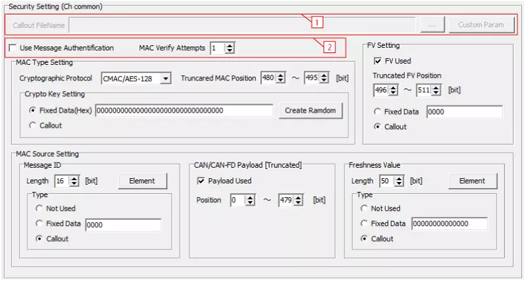This screenshot has width=524, height=281.
Task: Open the Cryptographic Protocol dropdown
Action: [x=166, y=79]
